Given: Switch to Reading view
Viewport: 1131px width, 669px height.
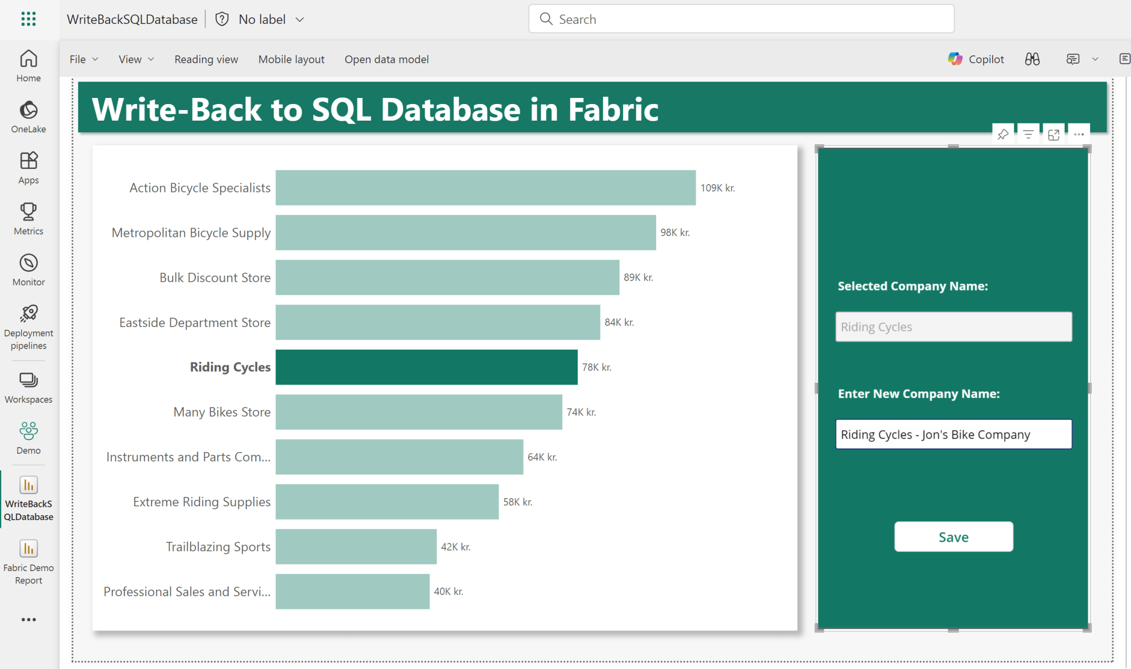Looking at the screenshot, I should 206,59.
